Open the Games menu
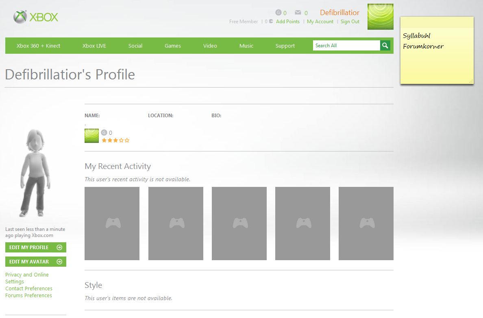This screenshot has height=318, width=483. [x=173, y=46]
